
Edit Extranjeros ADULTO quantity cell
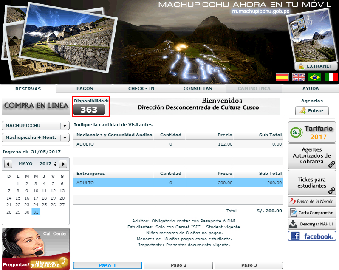[171, 183]
